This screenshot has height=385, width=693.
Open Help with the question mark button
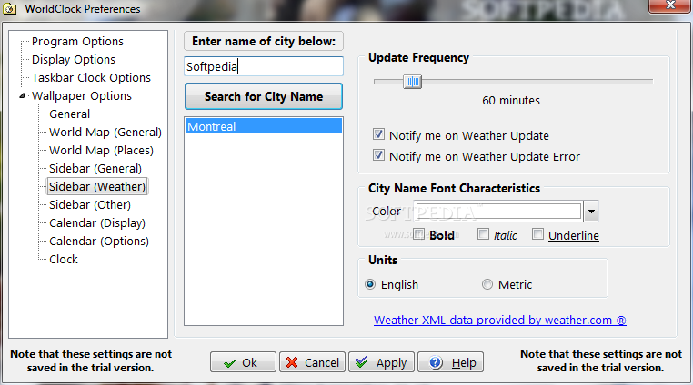click(x=450, y=362)
